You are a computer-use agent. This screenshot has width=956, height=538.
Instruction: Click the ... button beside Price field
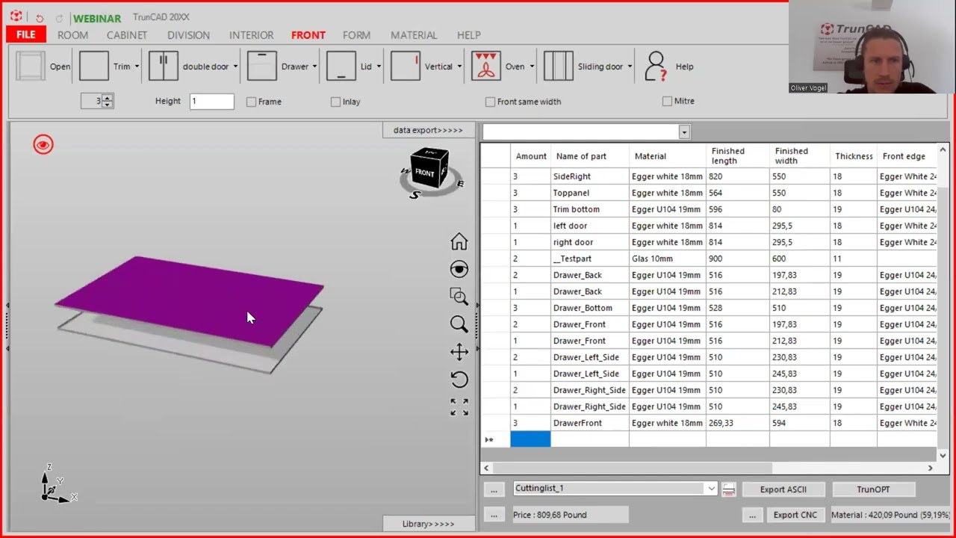(x=494, y=515)
